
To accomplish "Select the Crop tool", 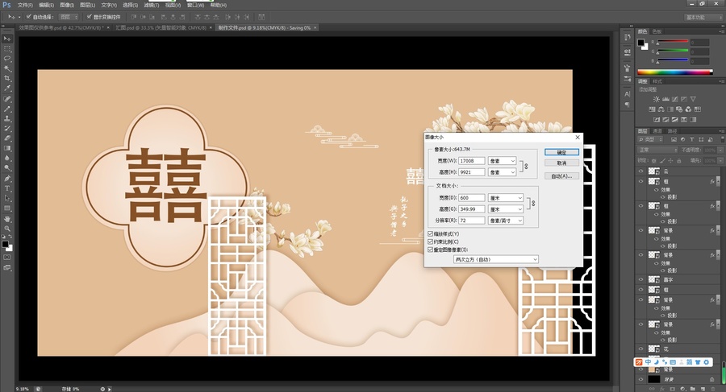I will point(7,79).
